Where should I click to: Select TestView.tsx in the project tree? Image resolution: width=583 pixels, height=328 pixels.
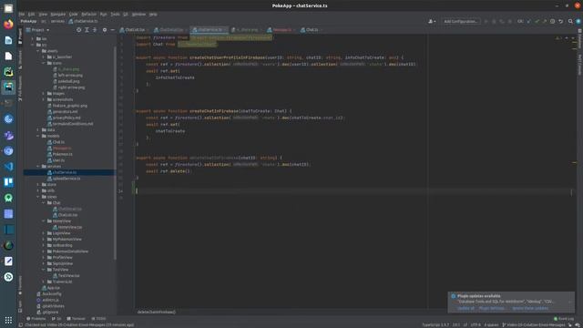pyautogui.click(x=69, y=275)
